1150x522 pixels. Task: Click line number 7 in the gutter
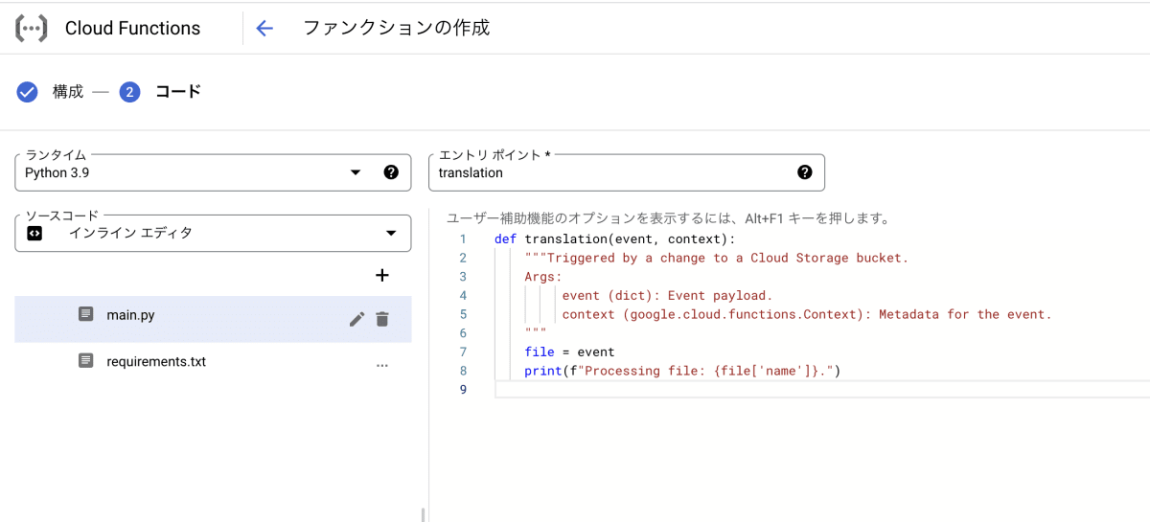[463, 352]
